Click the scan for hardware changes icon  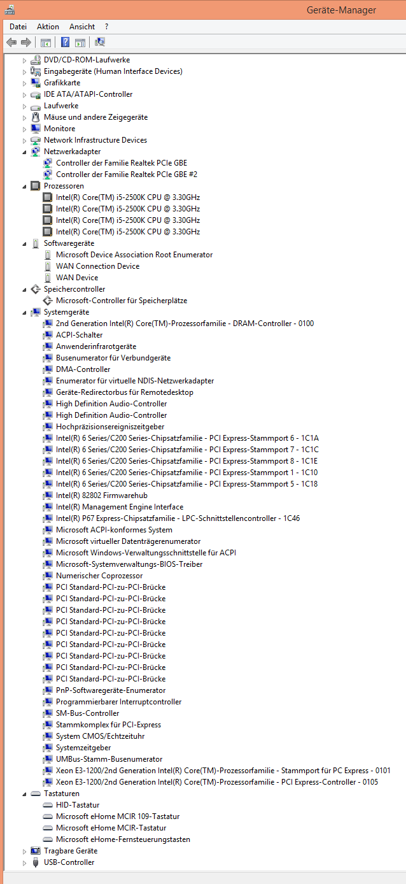click(x=100, y=43)
